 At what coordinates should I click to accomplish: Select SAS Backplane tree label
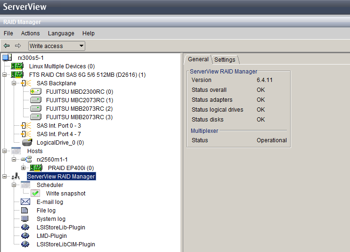coord(57,83)
